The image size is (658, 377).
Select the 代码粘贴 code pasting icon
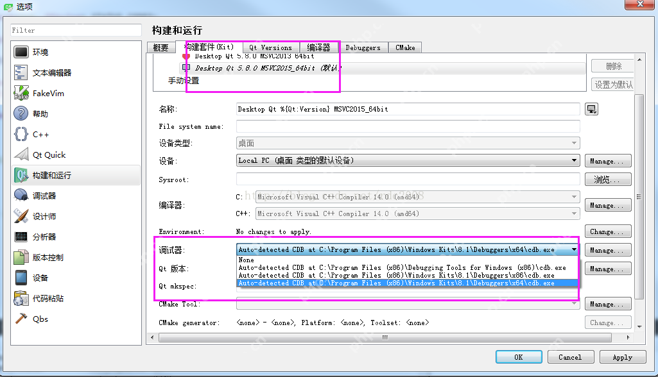tap(21, 299)
